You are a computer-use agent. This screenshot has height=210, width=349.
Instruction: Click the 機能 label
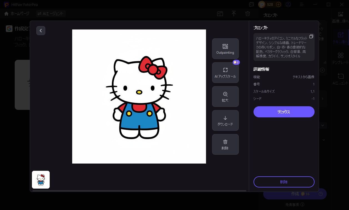point(257,77)
